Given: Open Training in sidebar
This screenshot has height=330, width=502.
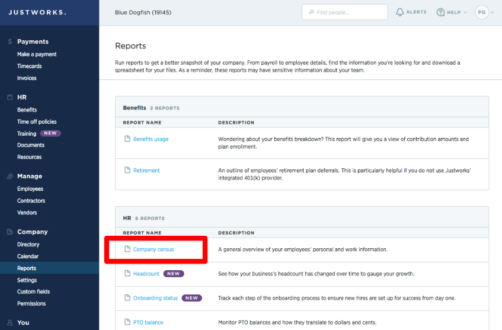Looking at the screenshot, I should [27, 133].
